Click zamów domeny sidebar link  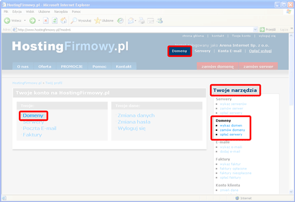[x=233, y=130]
